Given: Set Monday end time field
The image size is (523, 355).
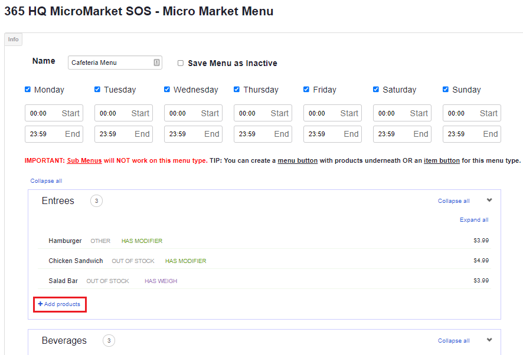Looking at the screenshot, I should 54,134.
